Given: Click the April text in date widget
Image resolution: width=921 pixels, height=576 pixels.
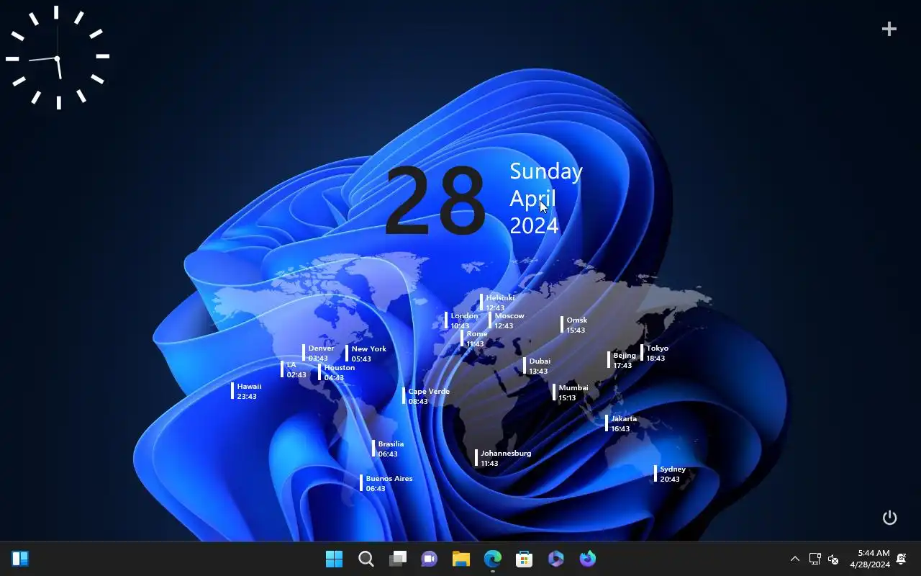Looking at the screenshot, I should pyautogui.click(x=532, y=199).
